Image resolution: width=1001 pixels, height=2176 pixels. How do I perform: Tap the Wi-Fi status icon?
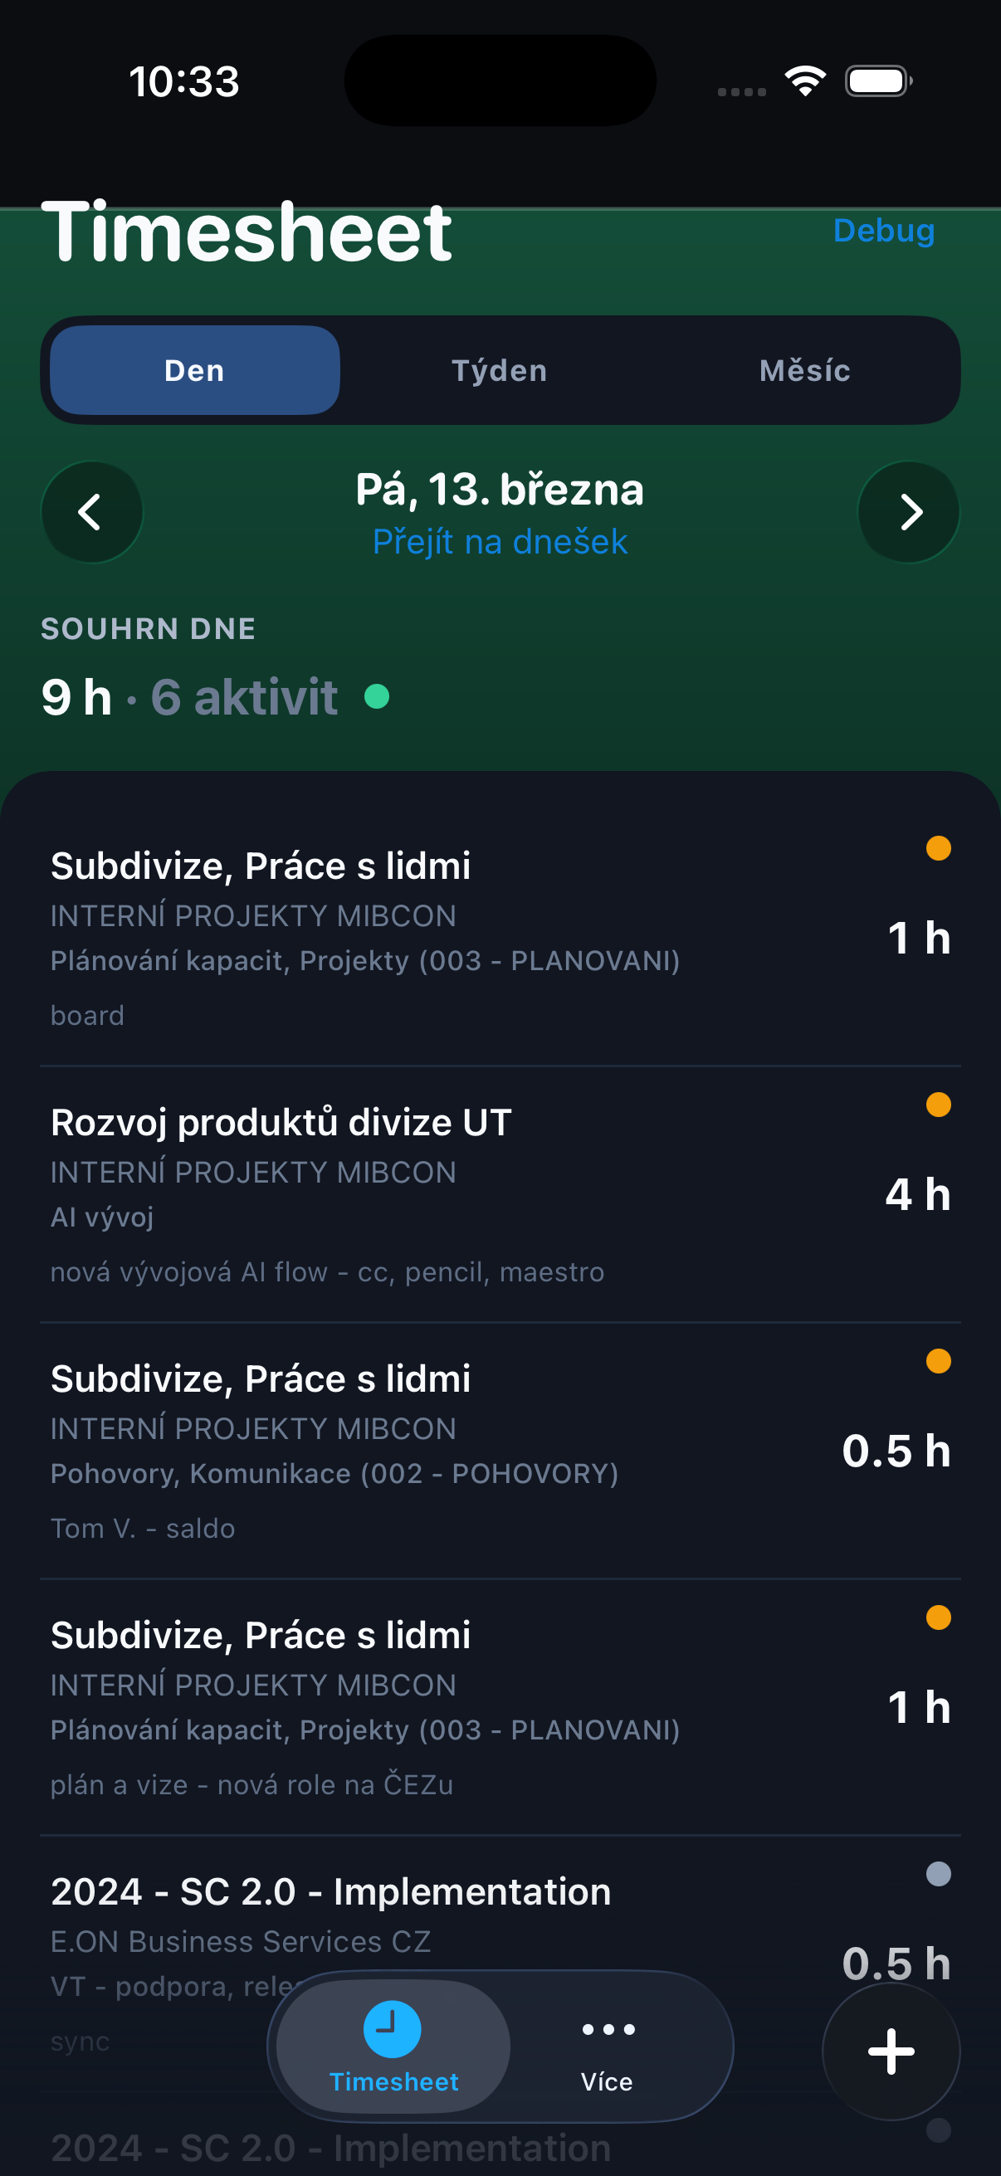[805, 81]
